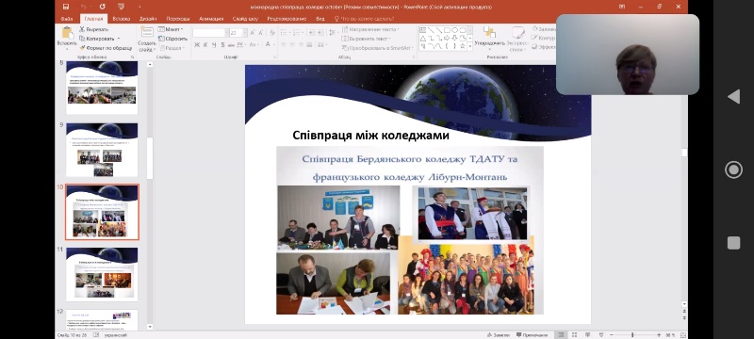Screen dimensions: 754x339
Task: Click Сбросить to reset the slide
Action: click(x=172, y=39)
